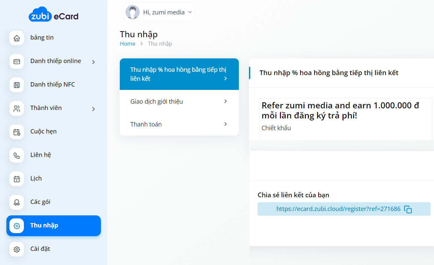
Task: Select Thanh toán tab
Action: pyautogui.click(x=179, y=124)
